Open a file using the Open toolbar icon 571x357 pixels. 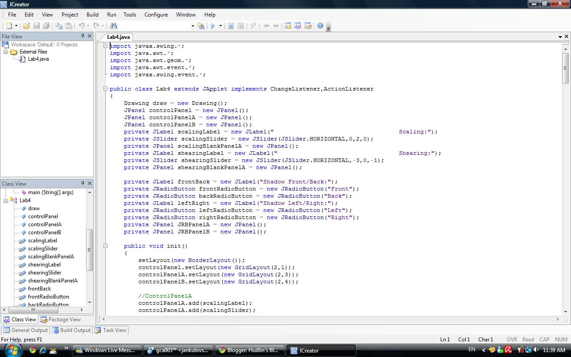27,25
